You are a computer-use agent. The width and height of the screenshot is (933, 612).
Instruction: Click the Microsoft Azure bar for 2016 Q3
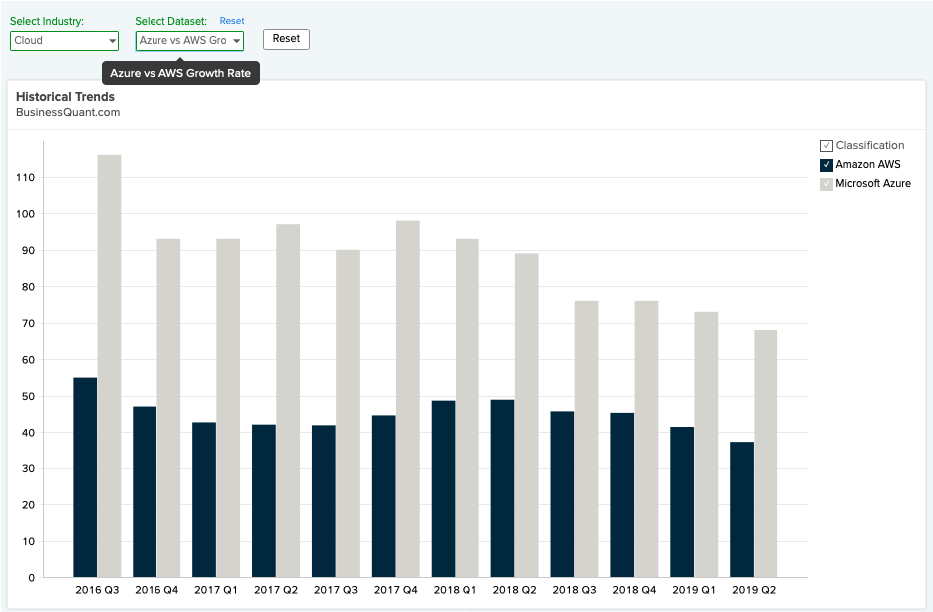point(109,367)
